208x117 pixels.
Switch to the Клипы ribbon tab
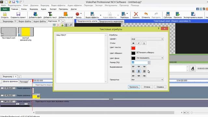24,9
